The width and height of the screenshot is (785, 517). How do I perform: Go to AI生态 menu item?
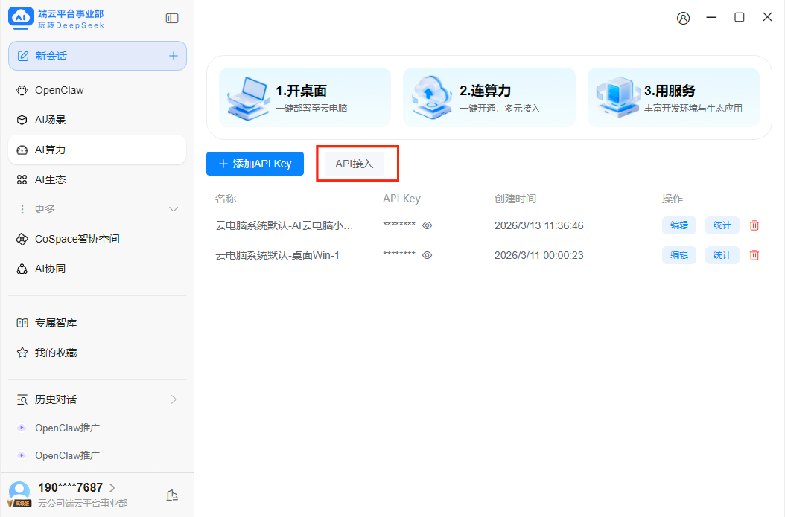50,180
